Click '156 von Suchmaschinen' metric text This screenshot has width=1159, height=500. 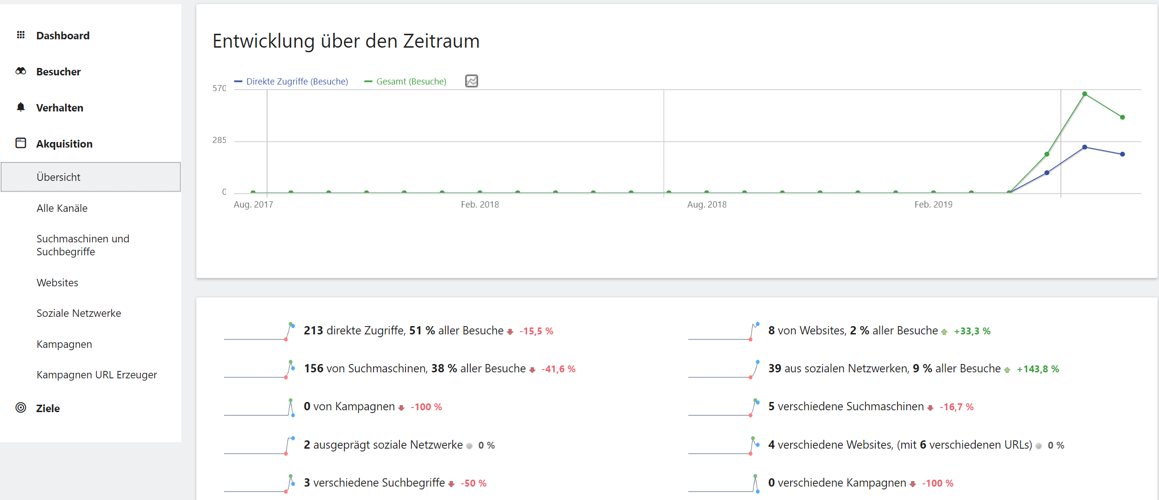pos(365,369)
